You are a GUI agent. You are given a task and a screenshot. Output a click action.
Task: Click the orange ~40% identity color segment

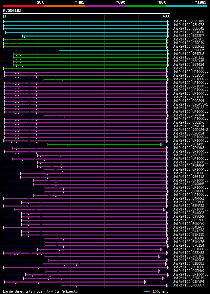pos(64,6)
